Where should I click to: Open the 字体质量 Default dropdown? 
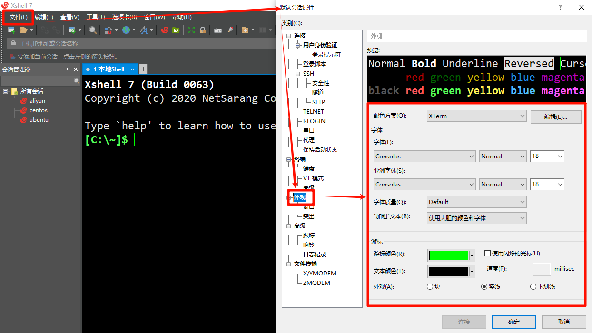476,202
